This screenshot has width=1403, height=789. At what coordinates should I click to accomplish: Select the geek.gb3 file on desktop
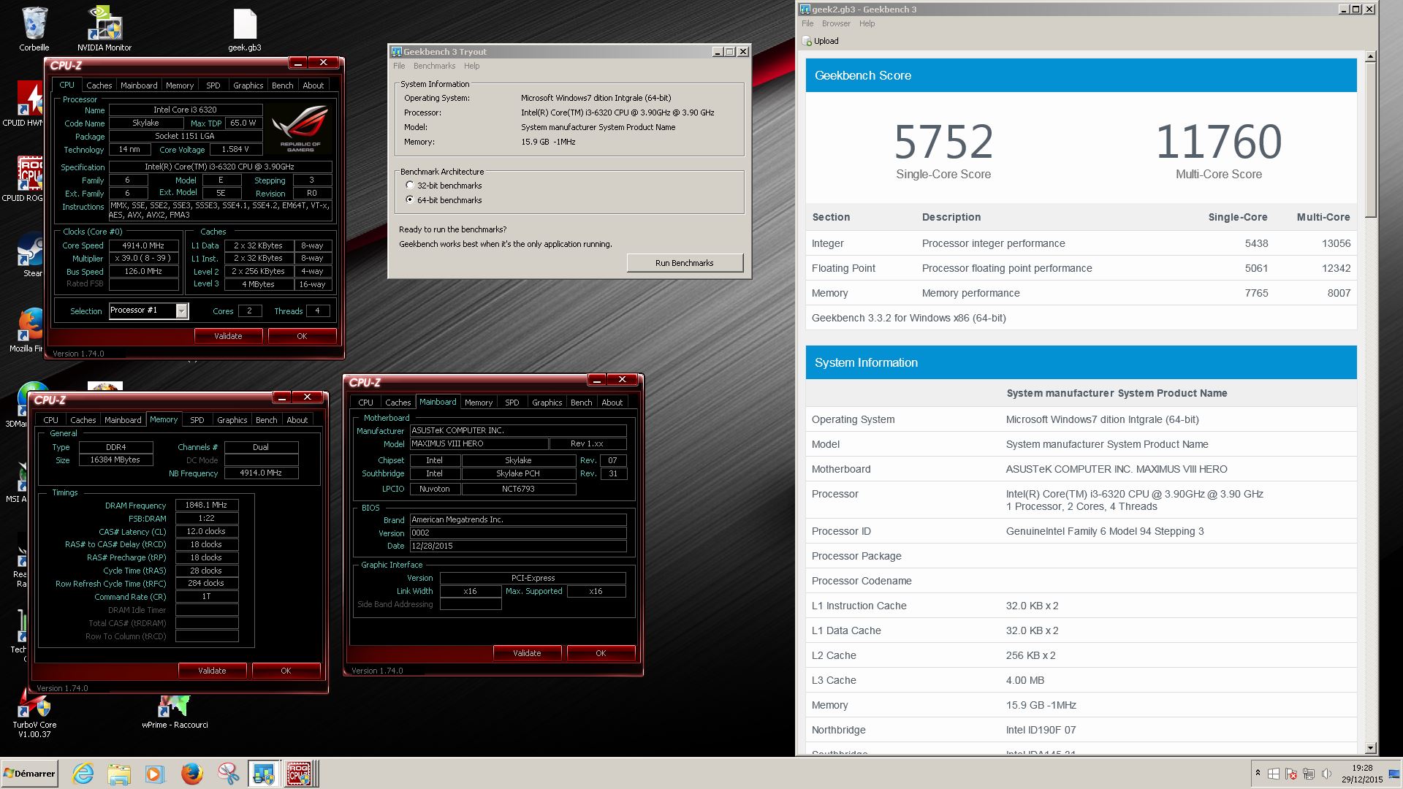click(x=245, y=29)
